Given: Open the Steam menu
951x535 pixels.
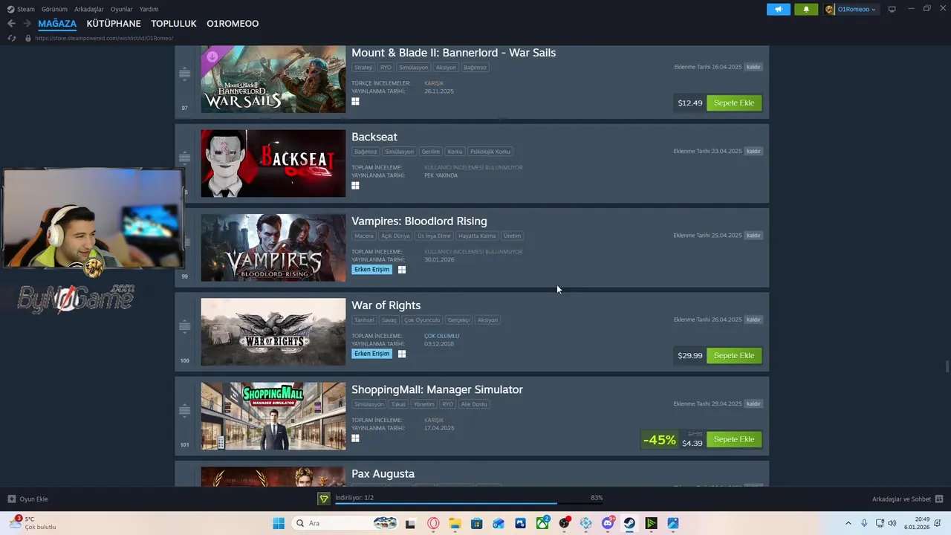Looking at the screenshot, I should point(21,9).
